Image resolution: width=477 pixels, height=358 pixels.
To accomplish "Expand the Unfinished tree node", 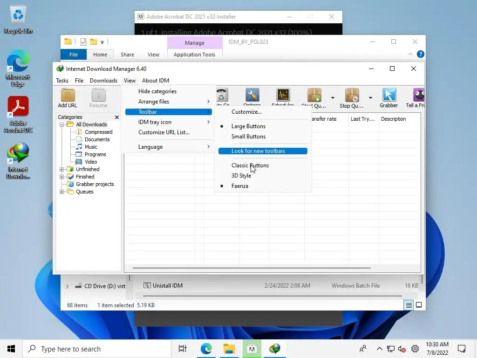I will [62, 169].
